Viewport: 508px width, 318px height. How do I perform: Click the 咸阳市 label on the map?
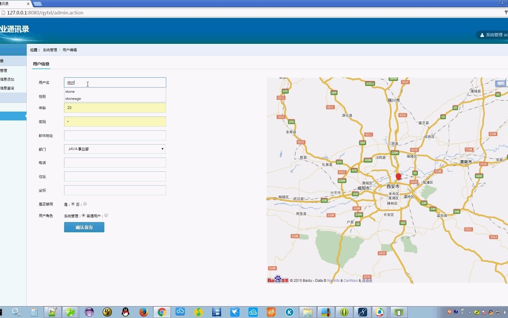tap(363, 188)
